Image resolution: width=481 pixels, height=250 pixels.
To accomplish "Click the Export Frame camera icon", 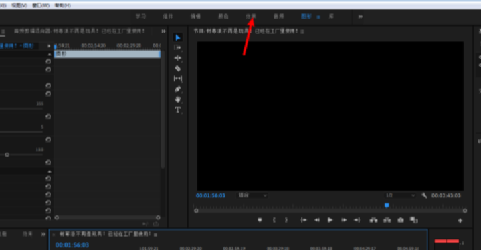I will pyautogui.click(x=401, y=220).
